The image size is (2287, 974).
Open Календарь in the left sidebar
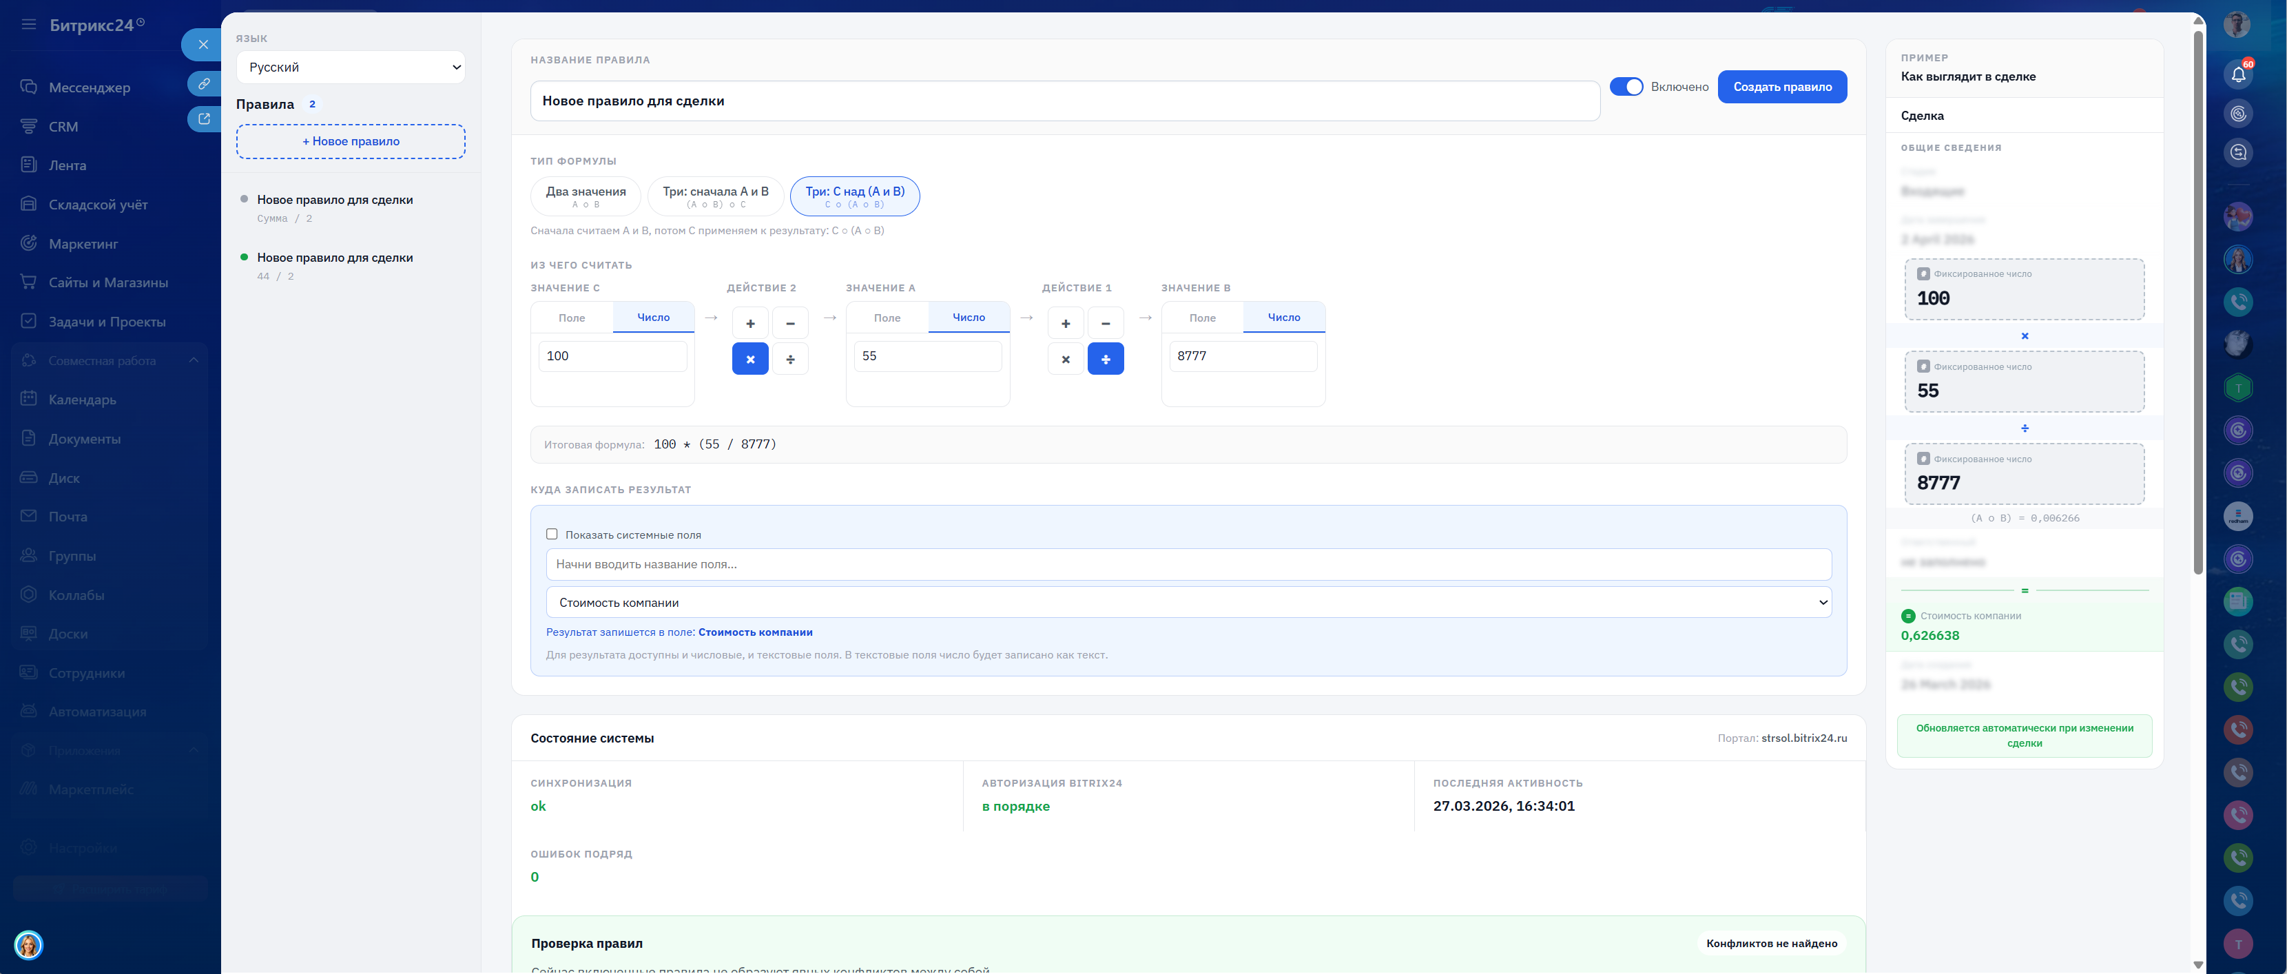pyautogui.click(x=82, y=400)
